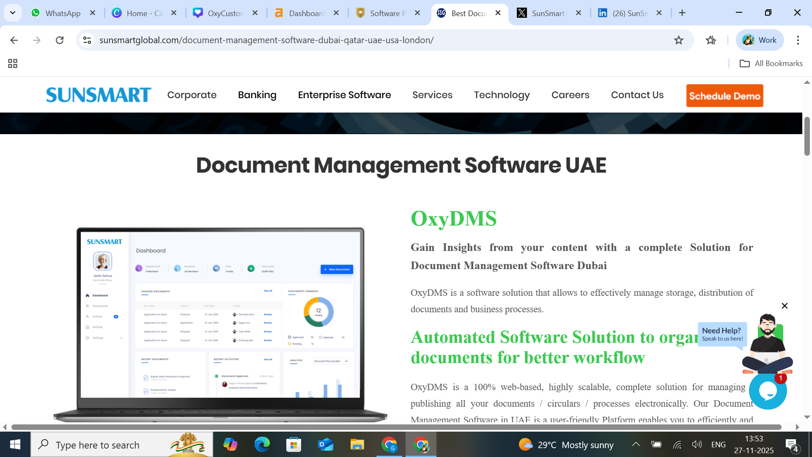Screen dimensions: 812x457
Task: Open the notification center icon
Action: tap(792, 445)
